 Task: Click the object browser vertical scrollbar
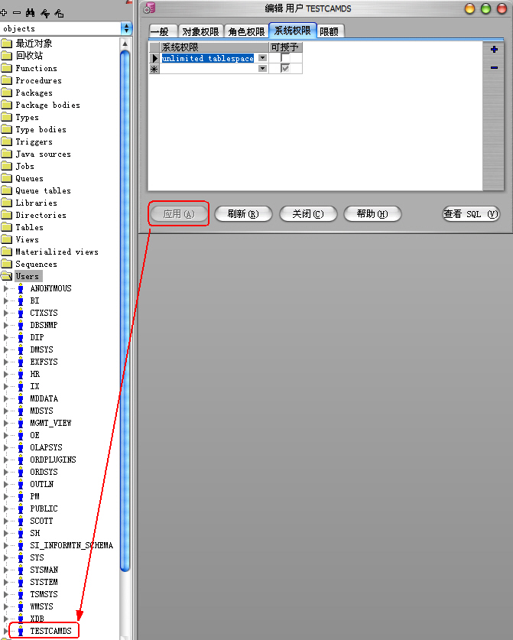pos(126,306)
